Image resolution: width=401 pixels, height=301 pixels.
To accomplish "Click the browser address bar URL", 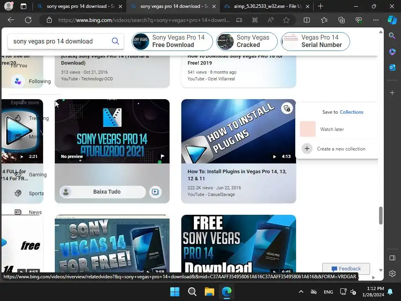I will click(144, 20).
